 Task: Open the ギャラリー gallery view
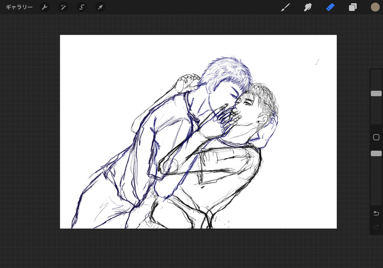coord(19,7)
